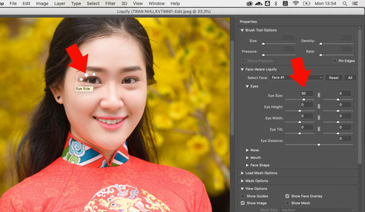This screenshot has width=365, height=212.
Task: Open the Select Face dropdown
Action: point(296,77)
